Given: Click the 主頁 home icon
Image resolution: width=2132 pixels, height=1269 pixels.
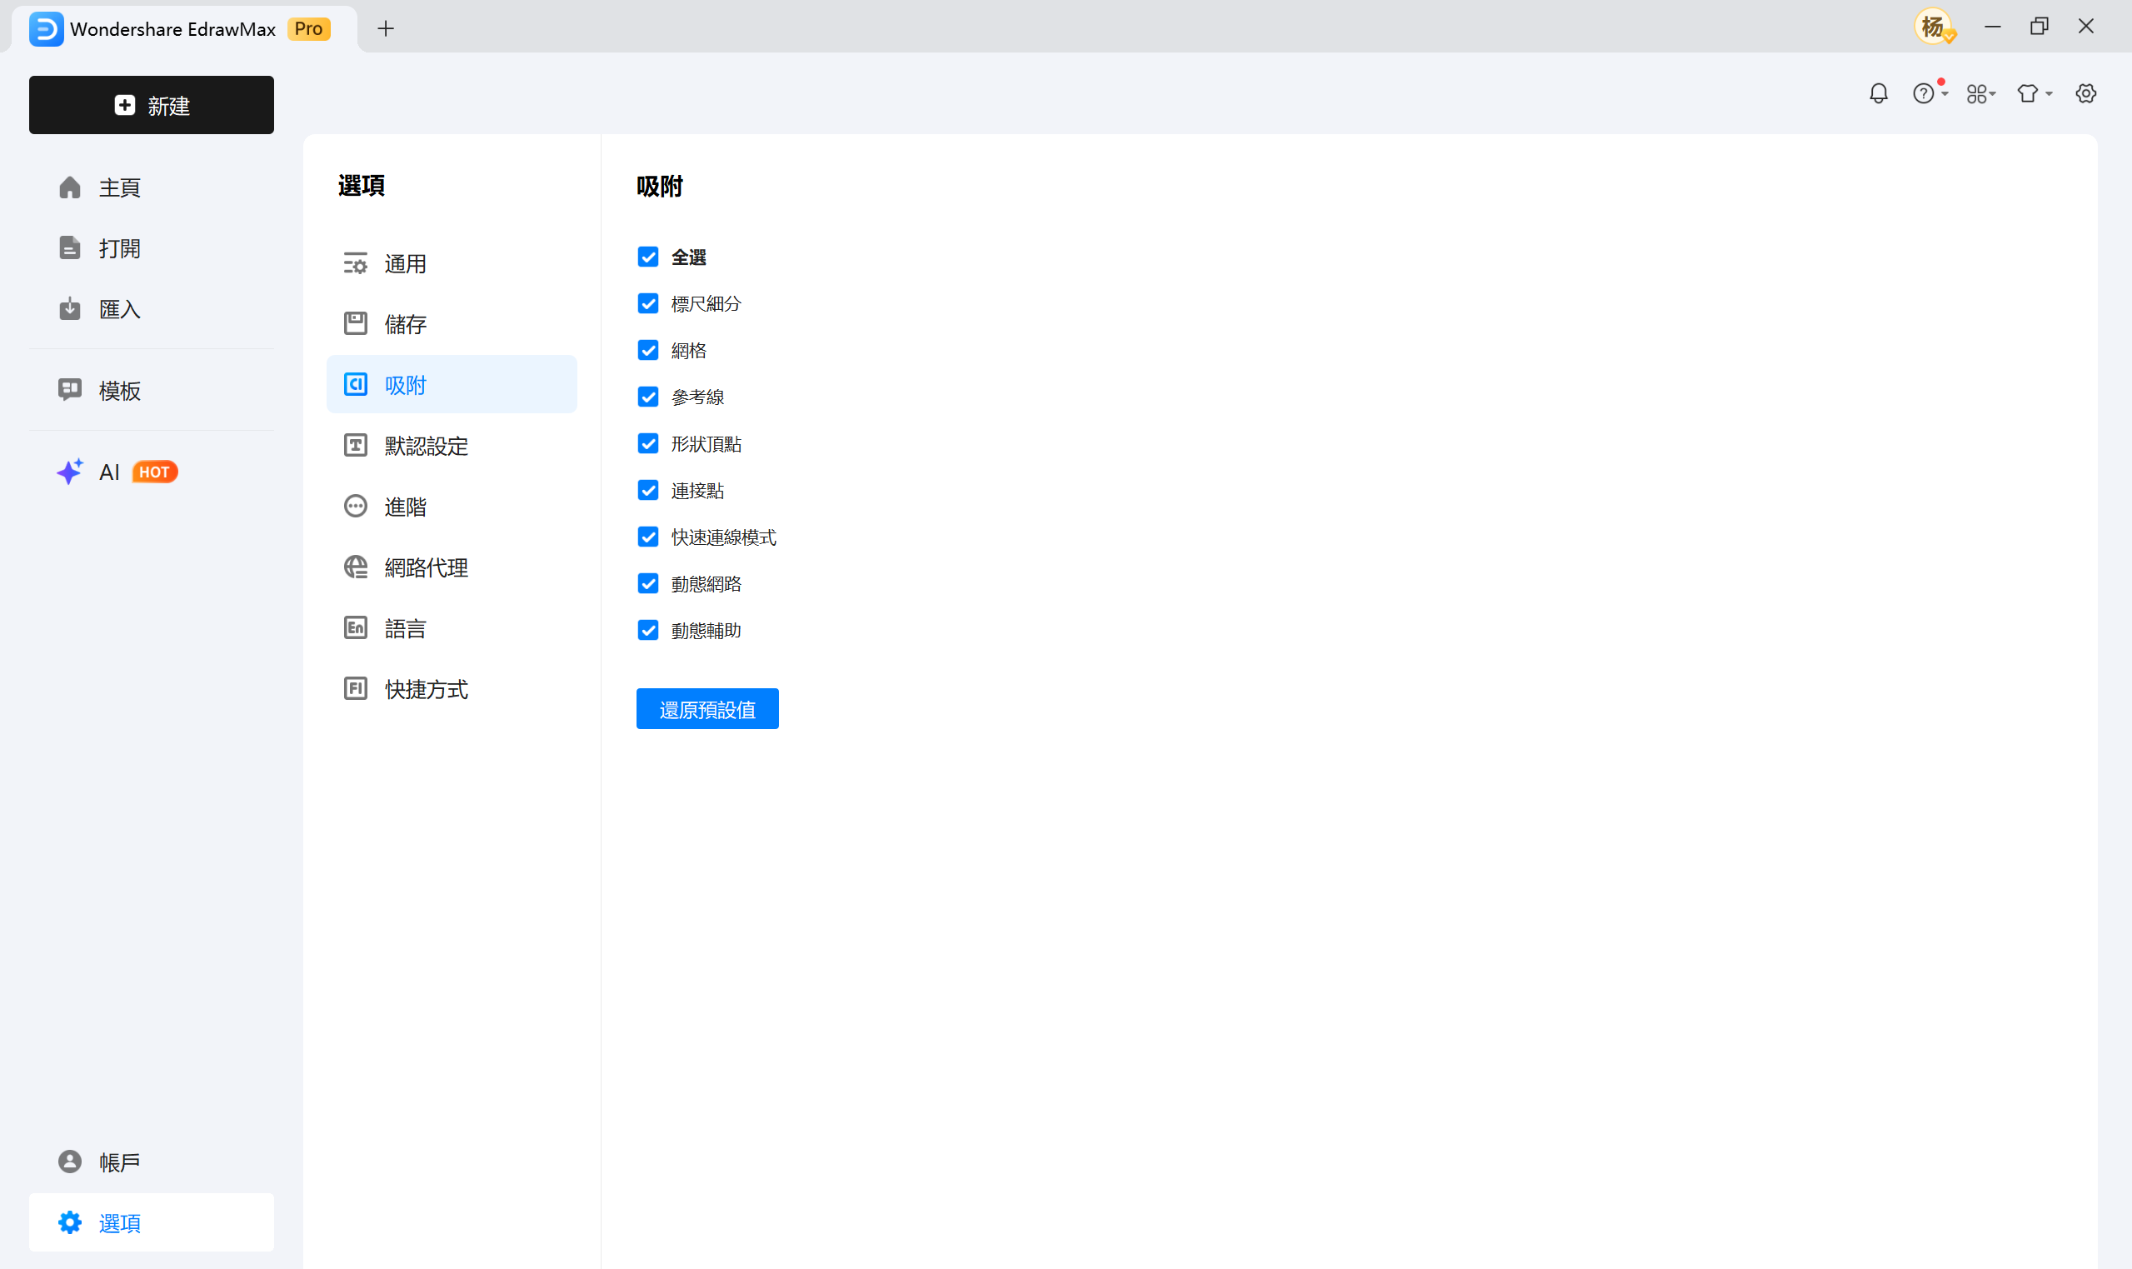Looking at the screenshot, I should pos(70,187).
